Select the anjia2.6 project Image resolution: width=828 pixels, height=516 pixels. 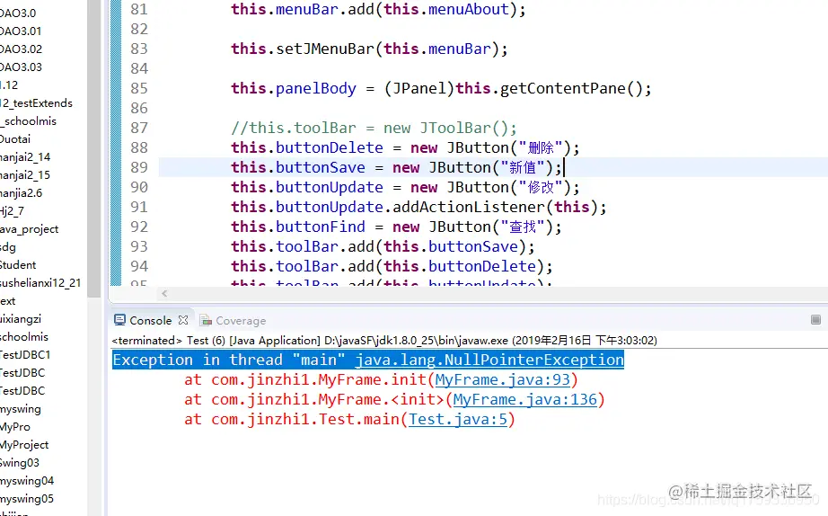[22, 193]
